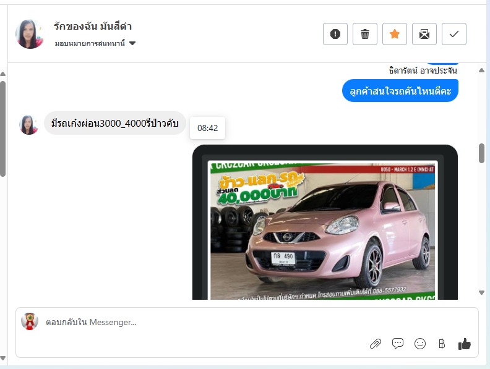Click the conversation scrollbar thumb
The width and height of the screenshot is (490, 369).
click(x=481, y=153)
